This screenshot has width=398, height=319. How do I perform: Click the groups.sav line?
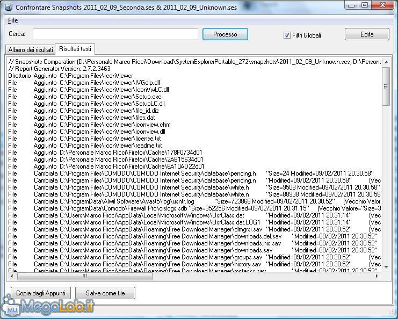pos(194,257)
